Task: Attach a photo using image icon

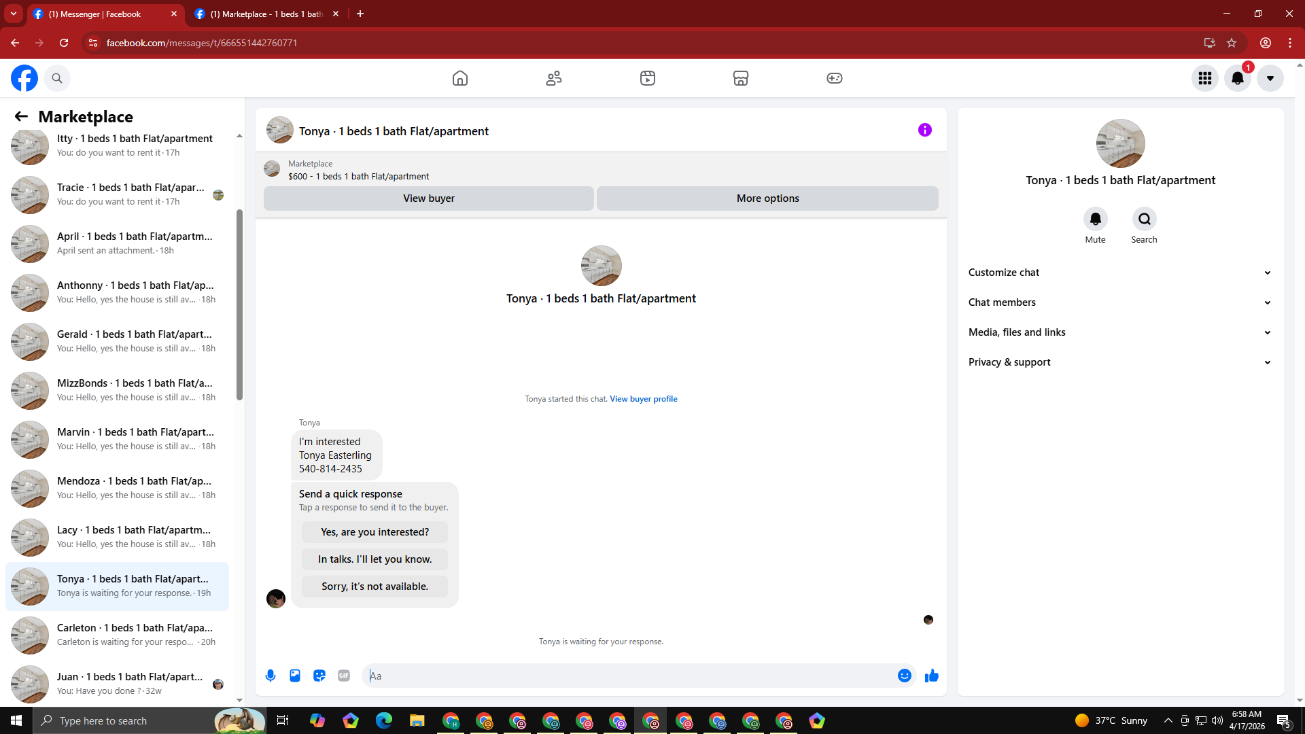Action: (295, 676)
